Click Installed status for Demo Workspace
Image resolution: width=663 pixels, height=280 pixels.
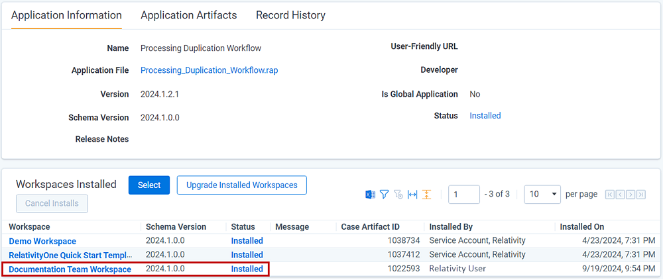247,241
